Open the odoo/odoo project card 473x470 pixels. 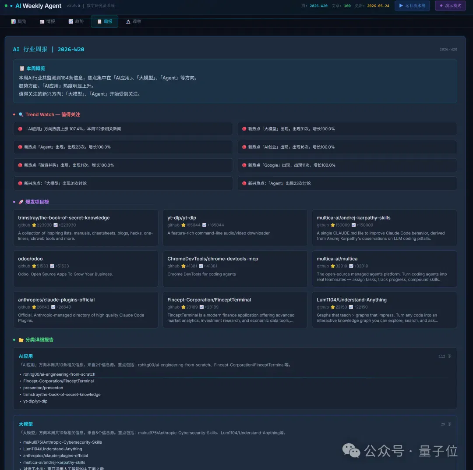tap(86, 269)
